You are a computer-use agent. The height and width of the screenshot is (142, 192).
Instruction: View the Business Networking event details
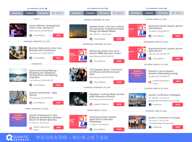tap(58, 58)
